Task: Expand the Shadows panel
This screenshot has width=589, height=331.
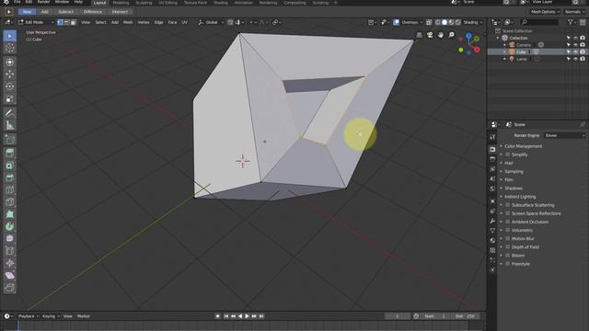Action: 514,188
